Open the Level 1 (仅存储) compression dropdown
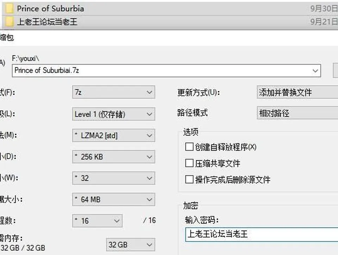This screenshot has height=255, width=338. point(114,114)
